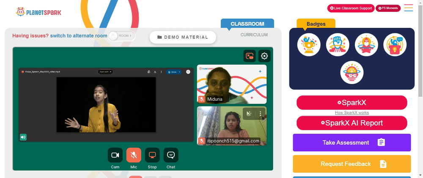Click the itipoonch515@gmail.com name label
This screenshot has width=423, height=178.
click(233, 141)
